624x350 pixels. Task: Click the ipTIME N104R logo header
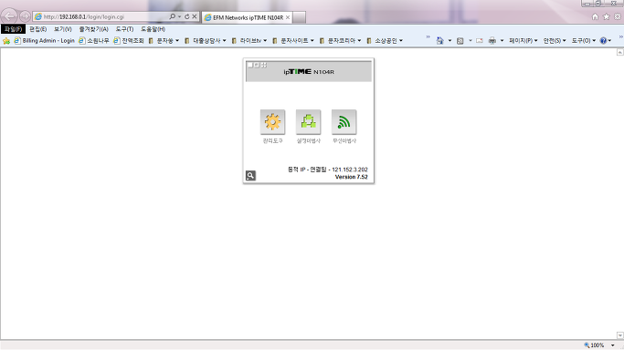[x=309, y=72]
